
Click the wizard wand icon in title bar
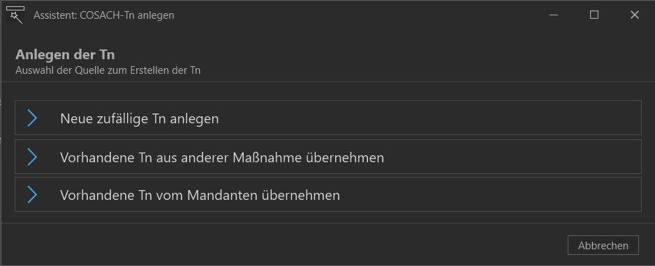pos(15,15)
